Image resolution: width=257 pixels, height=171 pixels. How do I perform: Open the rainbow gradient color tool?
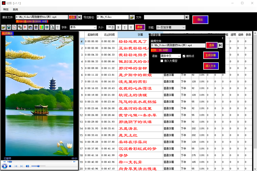pos(41,27)
